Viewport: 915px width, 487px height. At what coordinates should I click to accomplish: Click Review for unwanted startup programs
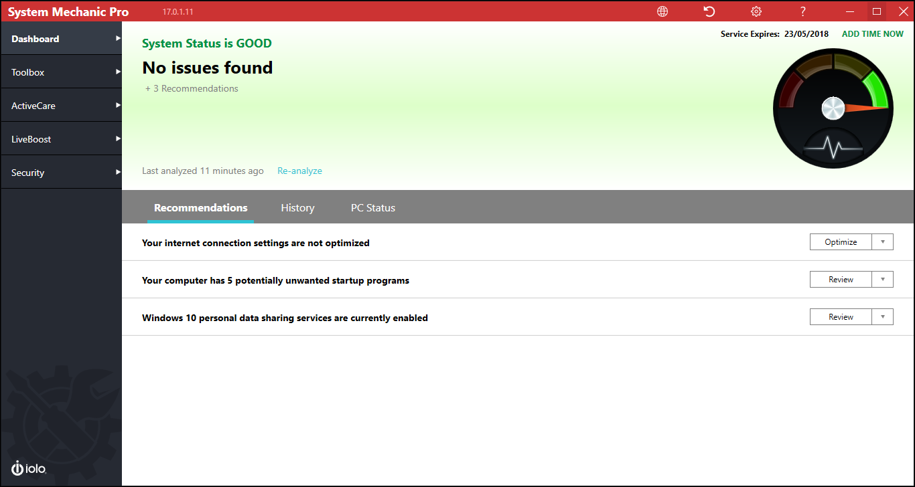tap(841, 280)
